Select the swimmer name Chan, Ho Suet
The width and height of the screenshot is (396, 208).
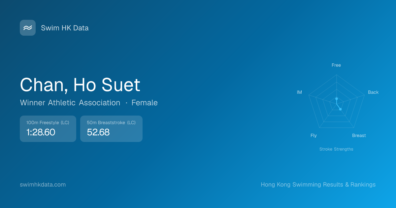[80, 85]
